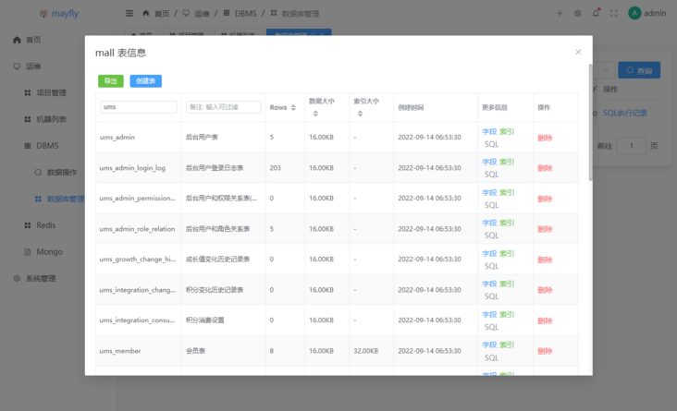Sort by 数据大小 column arrows
The image size is (677, 411).
coord(315,114)
